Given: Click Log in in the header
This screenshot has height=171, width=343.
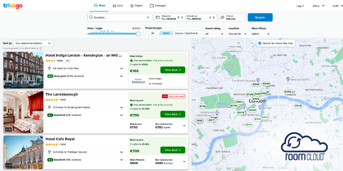Looking at the screenshot, I should [300, 6].
